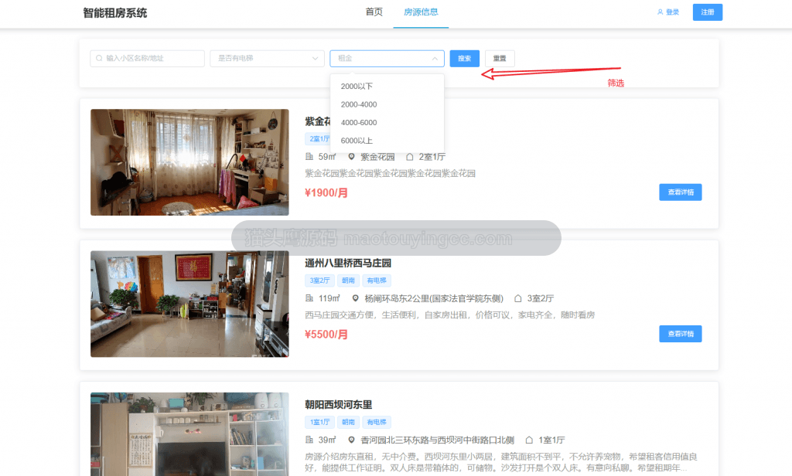Select the 6000以上 rent option

387,141
